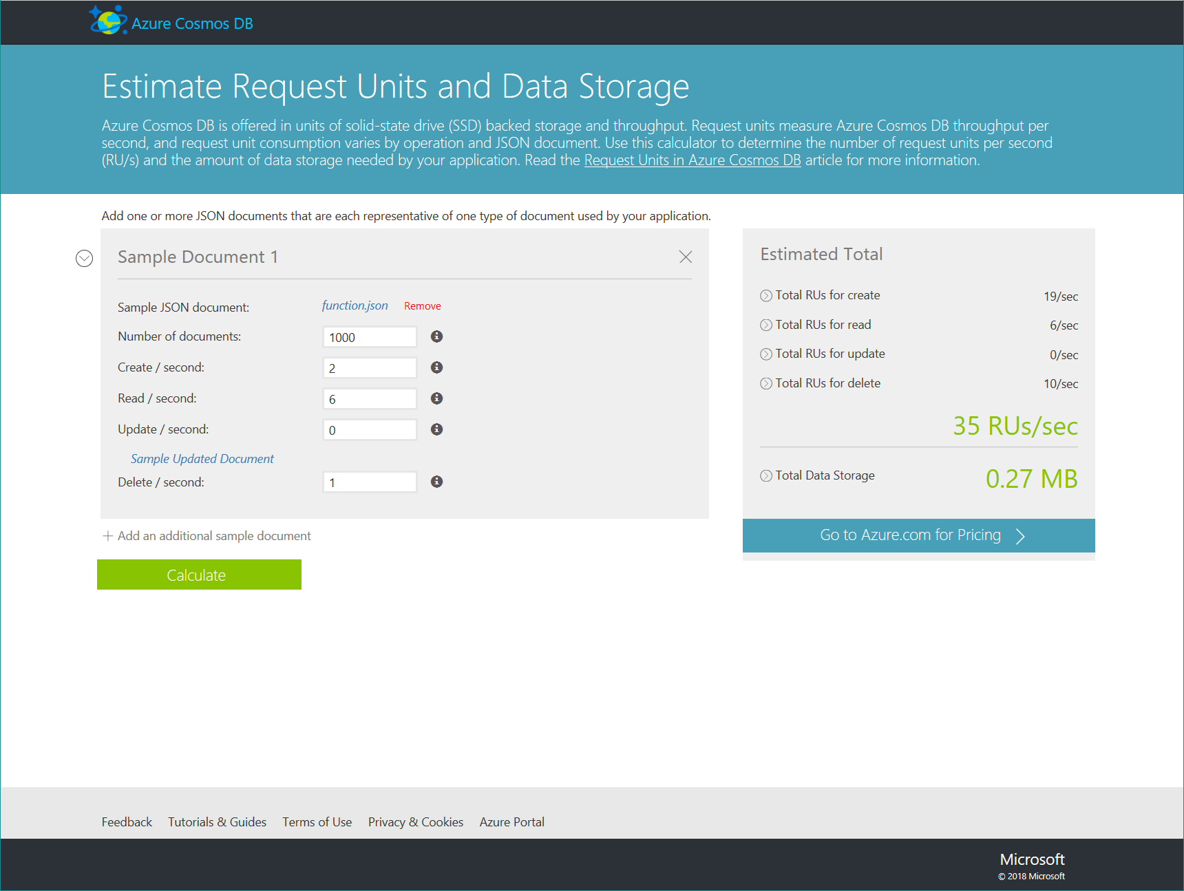1184x891 pixels.
Task: Click the Sample Document 1 title
Action: coord(198,257)
